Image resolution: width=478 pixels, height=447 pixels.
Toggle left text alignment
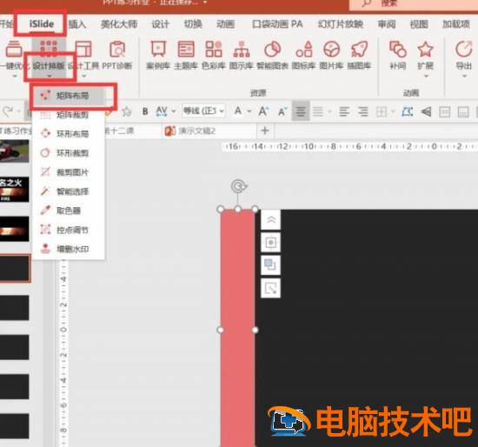344,111
